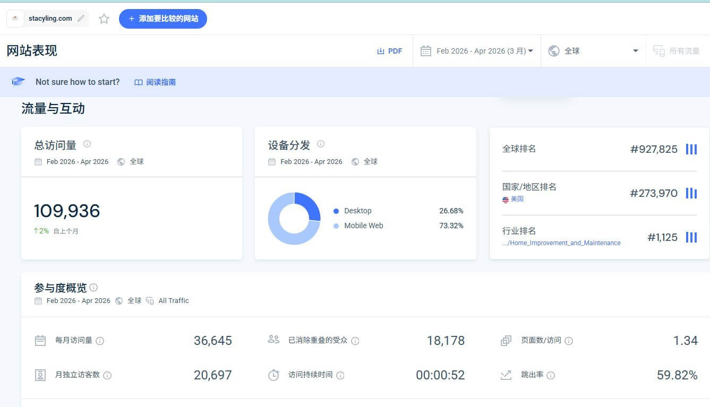Click the 网站表现 page heading
The height and width of the screenshot is (407, 710).
click(x=32, y=51)
